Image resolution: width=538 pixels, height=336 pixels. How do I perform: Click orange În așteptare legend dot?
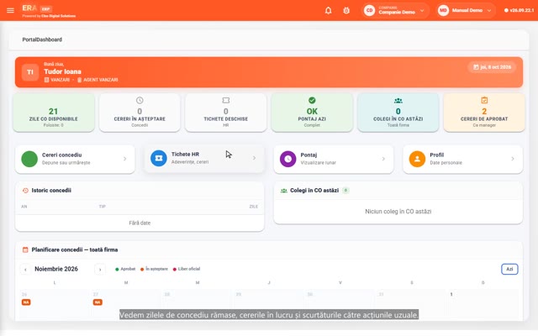pos(142,269)
